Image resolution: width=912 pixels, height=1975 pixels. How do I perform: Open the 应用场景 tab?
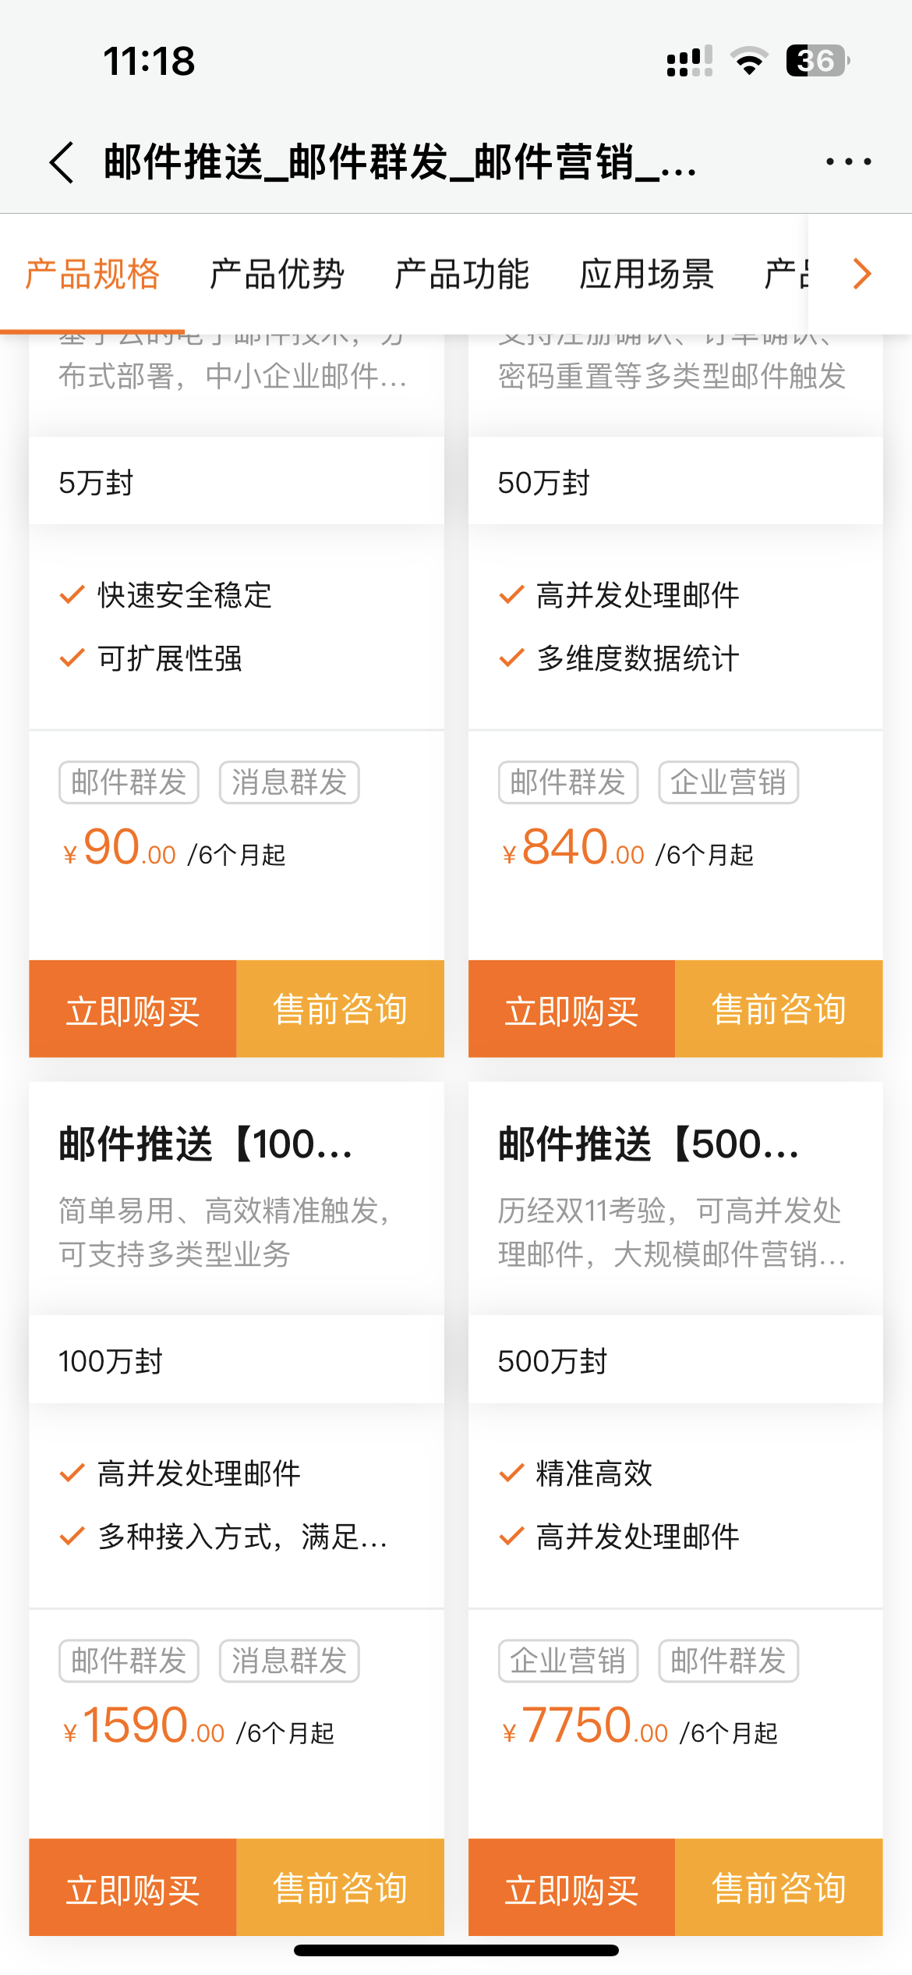coord(646,274)
